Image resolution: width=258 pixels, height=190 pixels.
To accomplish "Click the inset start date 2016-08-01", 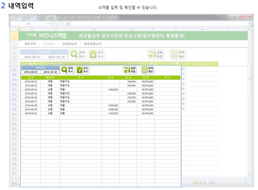I will [31, 72].
